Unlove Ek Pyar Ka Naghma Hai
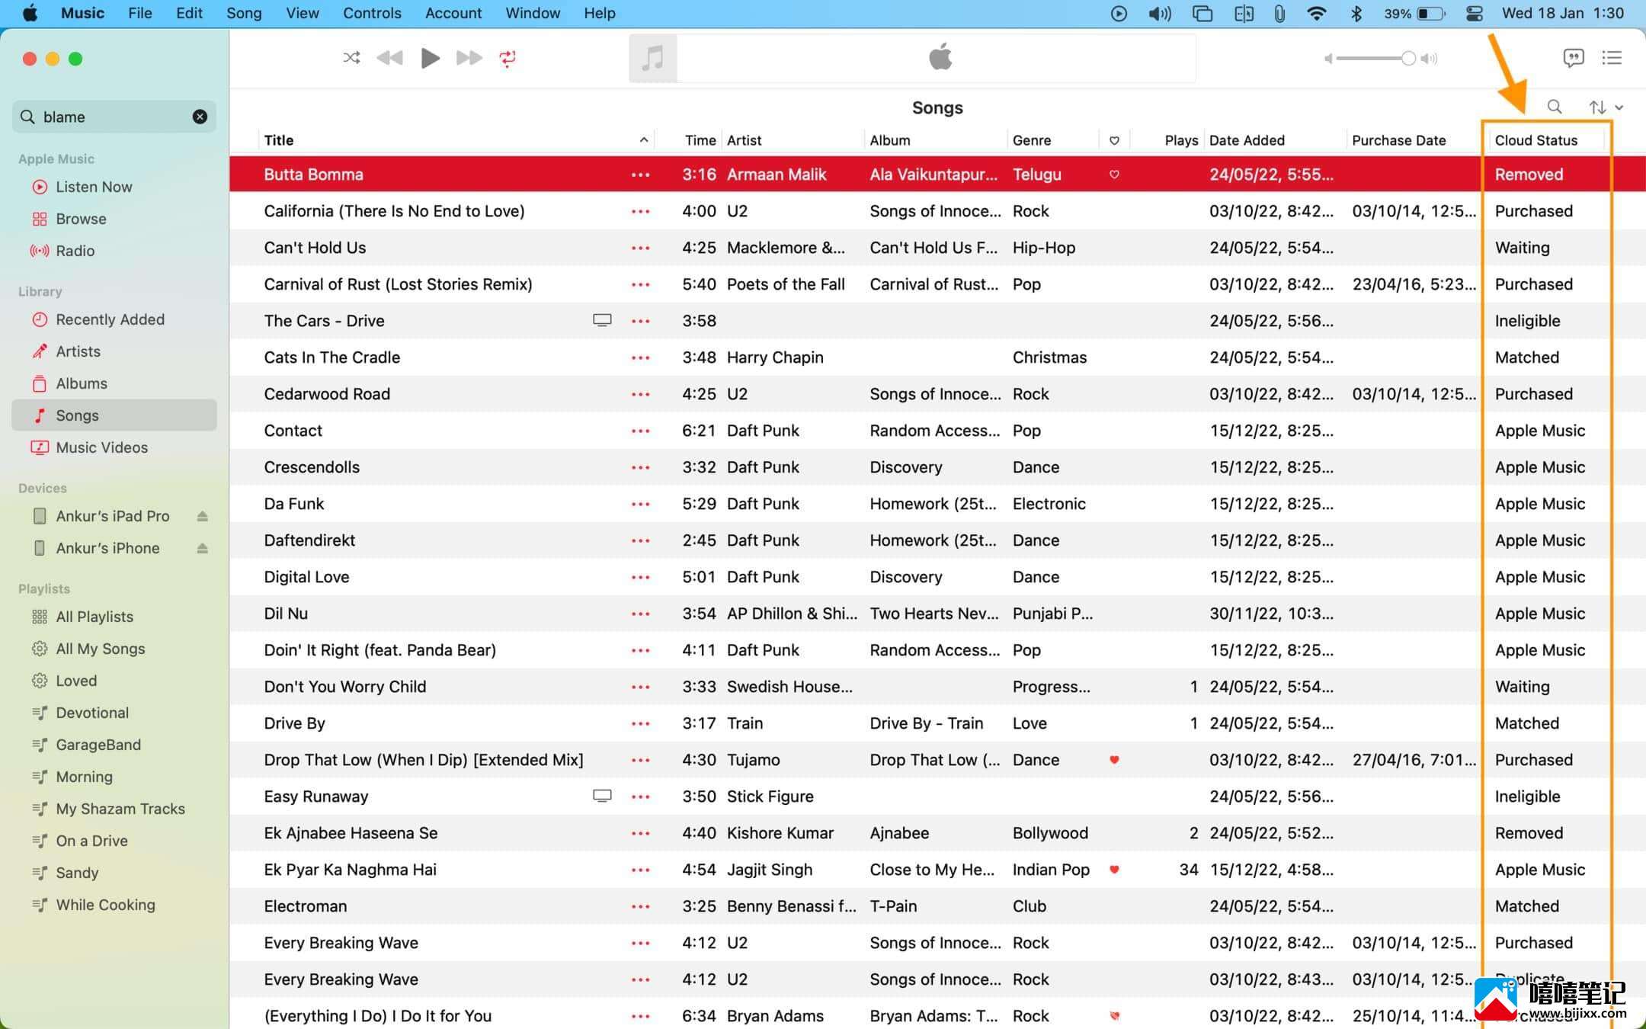 [1114, 870]
